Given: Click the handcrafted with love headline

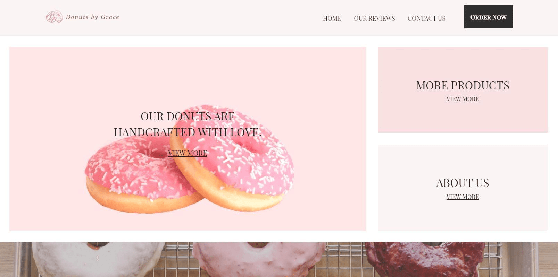Looking at the screenshot, I should [188, 124].
